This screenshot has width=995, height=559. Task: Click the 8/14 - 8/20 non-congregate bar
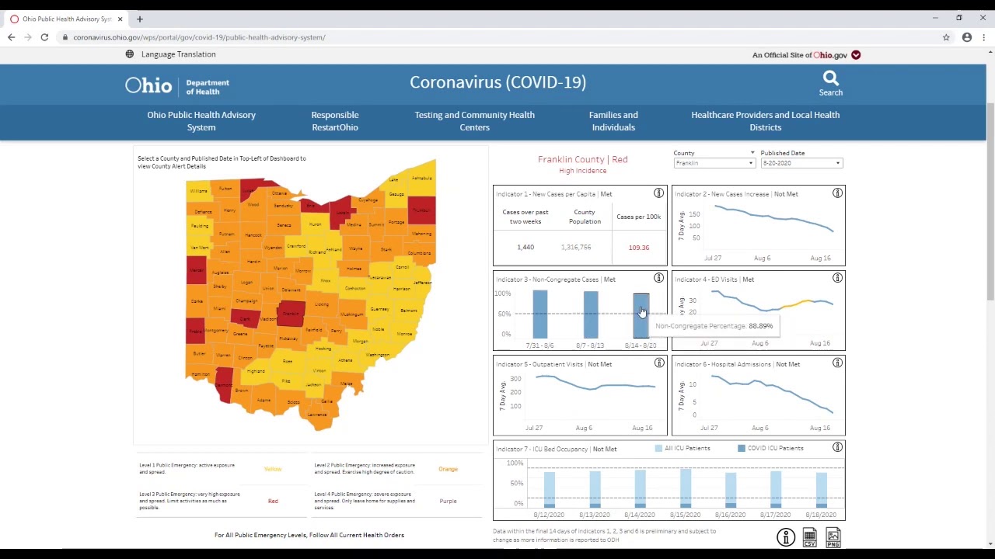[641, 316]
